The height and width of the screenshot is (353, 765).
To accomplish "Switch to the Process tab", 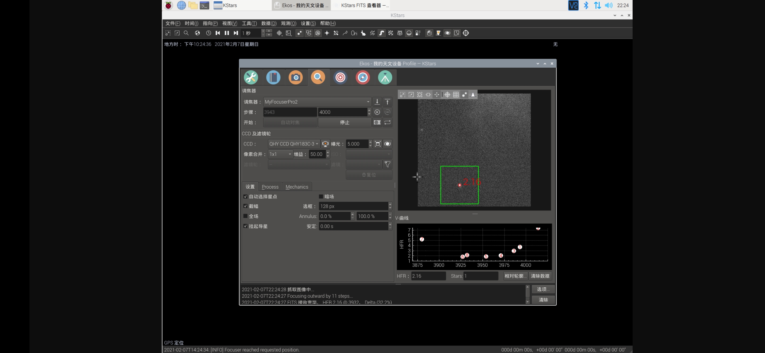I will pos(270,187).
